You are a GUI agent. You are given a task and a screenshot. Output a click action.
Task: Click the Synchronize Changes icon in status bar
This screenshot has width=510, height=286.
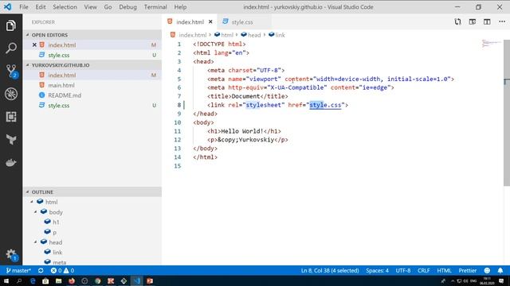(41, 270)
